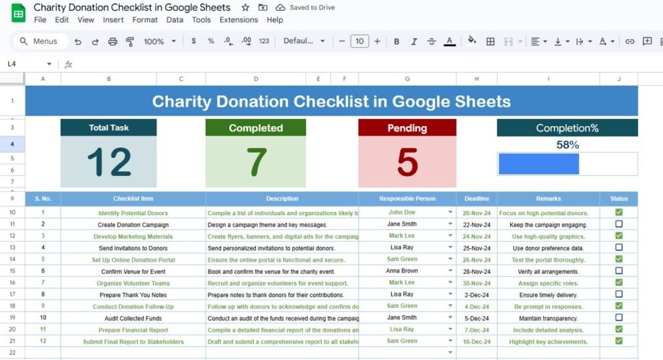Uncheck status for Organize Volunteer Teams
The image size is (663, 360).
(619, 282)
